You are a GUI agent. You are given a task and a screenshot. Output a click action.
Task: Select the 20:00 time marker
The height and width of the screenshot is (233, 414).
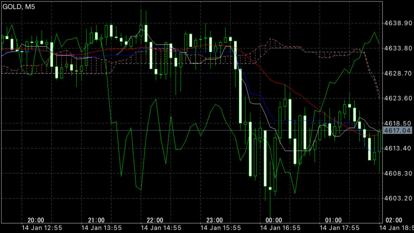(x=36, y=220)
